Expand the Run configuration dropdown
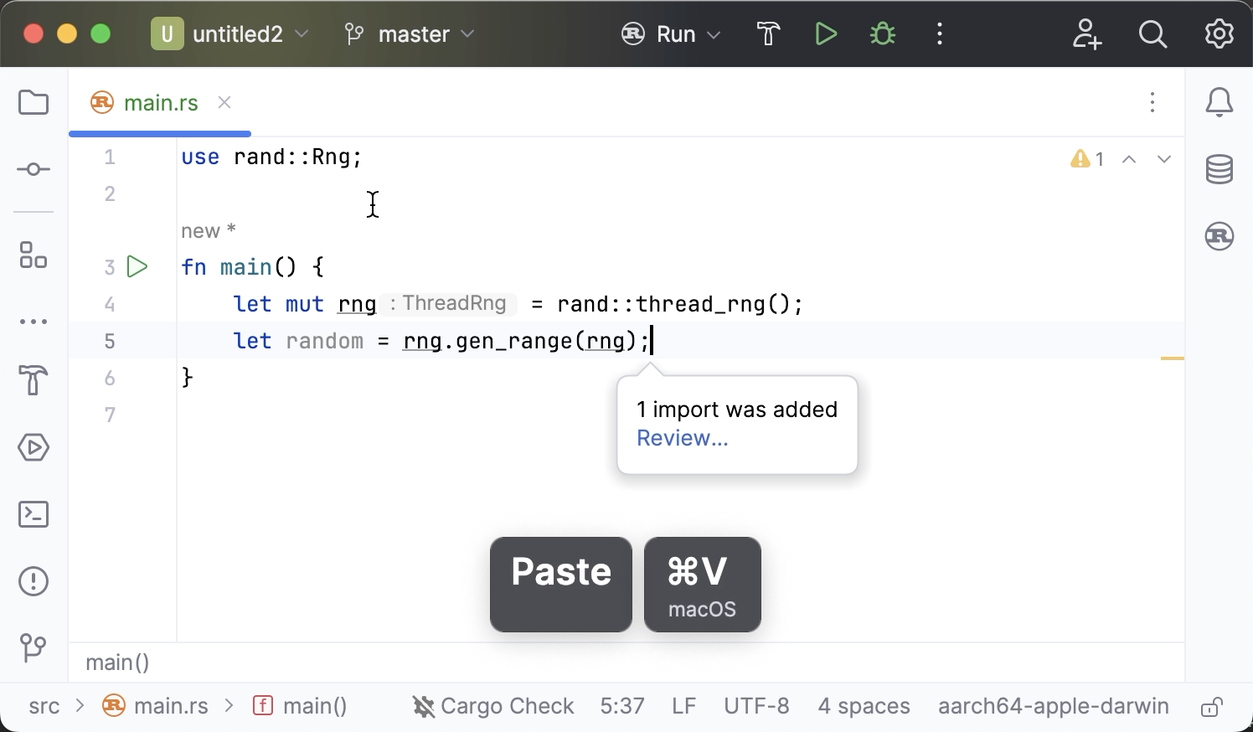 click(x=713, y=34)
